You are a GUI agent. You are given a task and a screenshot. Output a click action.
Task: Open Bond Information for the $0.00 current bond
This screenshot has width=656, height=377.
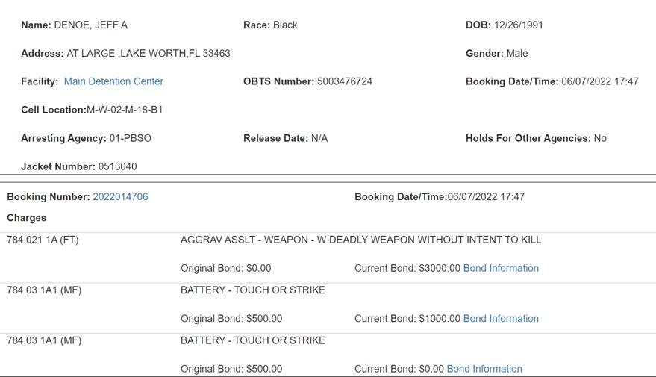click(x=484, y=369)
